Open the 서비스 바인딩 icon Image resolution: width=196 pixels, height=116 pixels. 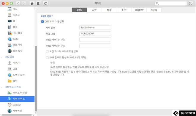pos(10,93)
